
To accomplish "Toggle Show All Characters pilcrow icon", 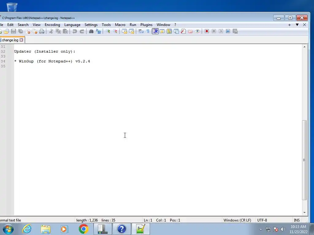I will click(x=148, y=32).
